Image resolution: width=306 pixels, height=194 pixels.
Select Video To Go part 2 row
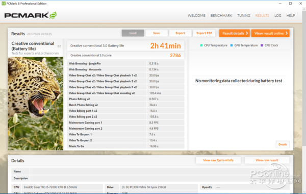pos(125,140)
